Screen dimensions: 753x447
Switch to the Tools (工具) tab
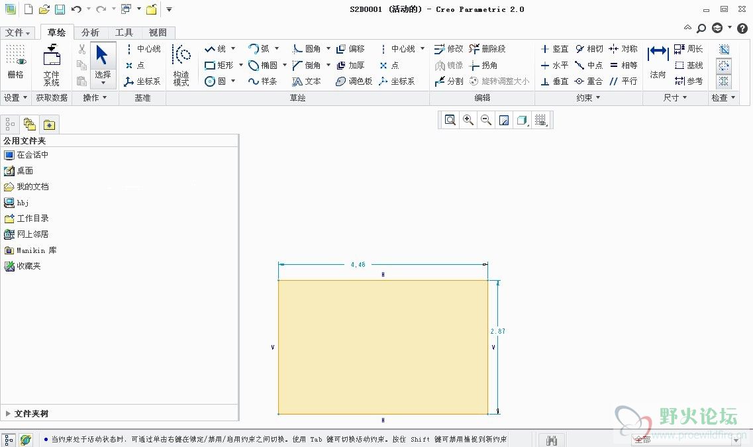point(124,32)
